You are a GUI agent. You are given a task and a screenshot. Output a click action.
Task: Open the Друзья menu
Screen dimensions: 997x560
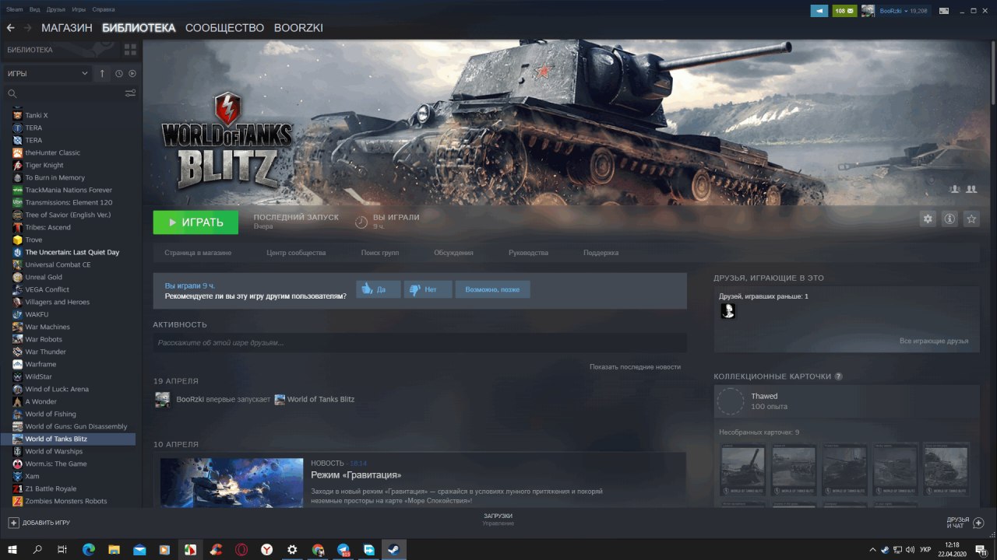(x=56, y=9)
